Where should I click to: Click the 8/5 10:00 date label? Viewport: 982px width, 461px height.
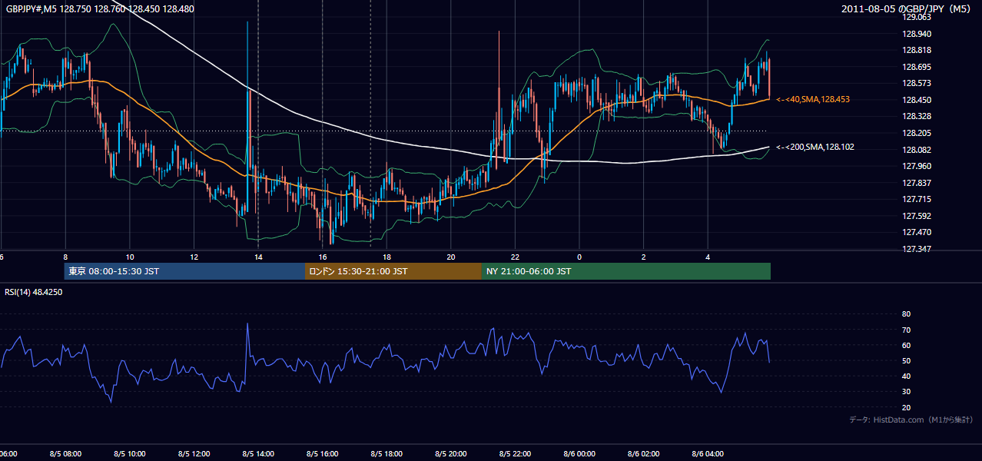130,454
